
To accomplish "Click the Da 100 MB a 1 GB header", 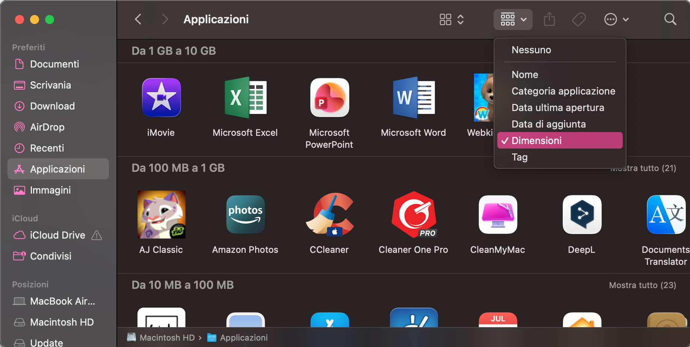I will click(178, 168).
